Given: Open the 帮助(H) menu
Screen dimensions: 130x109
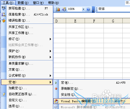Looking at the screenshot, I should click(x=53, y=3).
